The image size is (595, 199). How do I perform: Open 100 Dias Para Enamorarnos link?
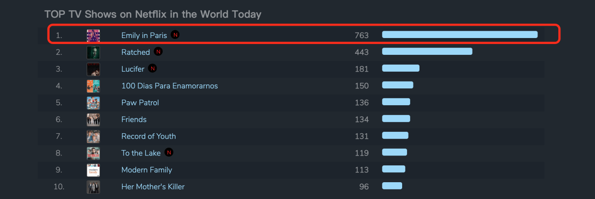[170, 86]
